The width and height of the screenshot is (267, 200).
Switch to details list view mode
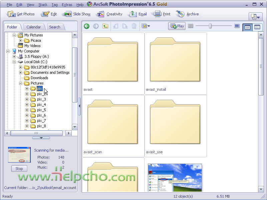(257, 27)
